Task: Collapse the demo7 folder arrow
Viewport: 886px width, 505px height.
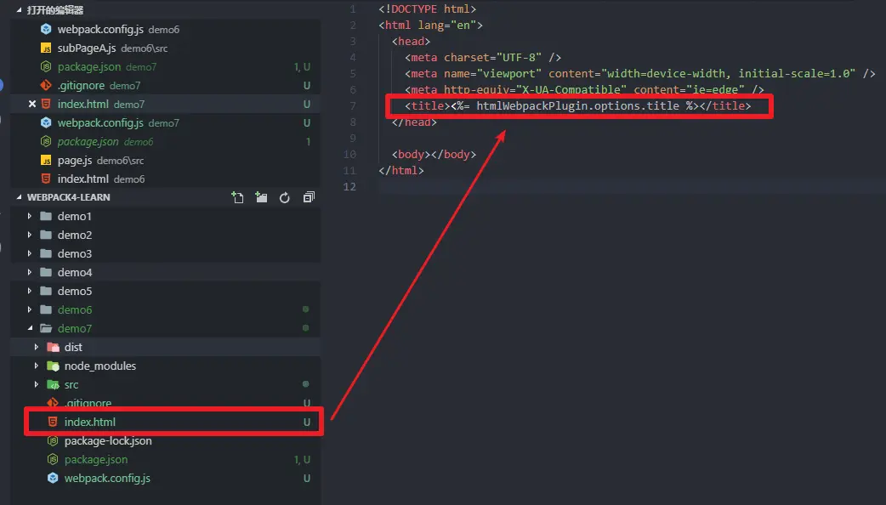Action: pyautogui.click(x=30, y=328)
